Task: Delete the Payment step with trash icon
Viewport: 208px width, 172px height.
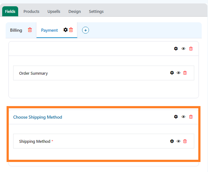Action: (71, 30)
